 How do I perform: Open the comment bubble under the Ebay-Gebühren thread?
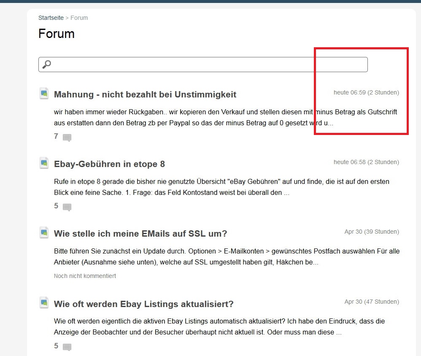coord(67,207)
